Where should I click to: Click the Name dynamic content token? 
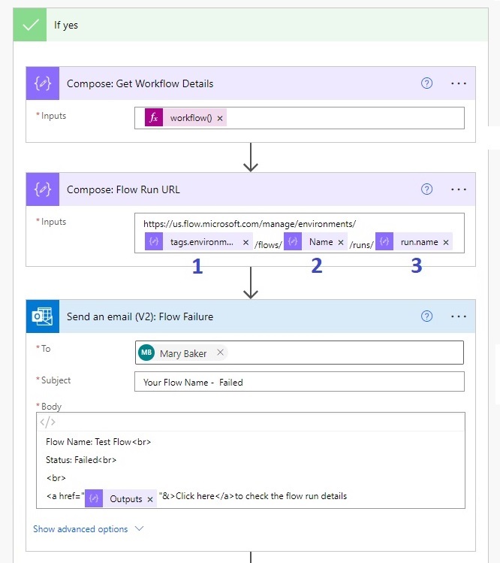click(x=315, y=241)
